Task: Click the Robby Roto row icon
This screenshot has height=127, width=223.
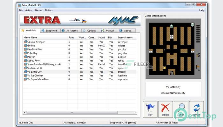Action: pyautogui.click(x=25, y=61)
